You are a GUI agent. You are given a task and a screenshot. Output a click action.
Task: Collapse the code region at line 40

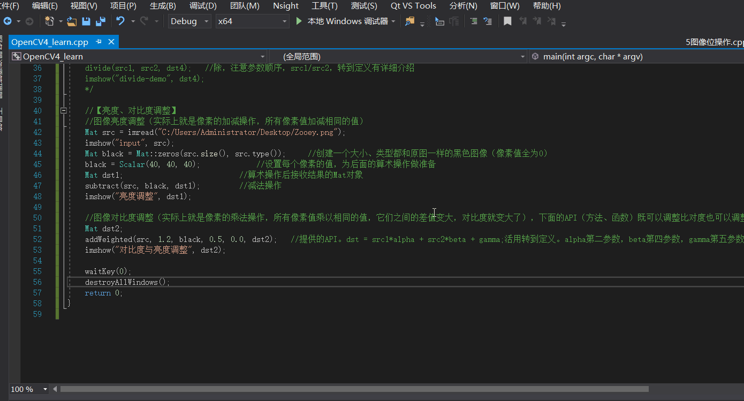(x=64, y=111)
